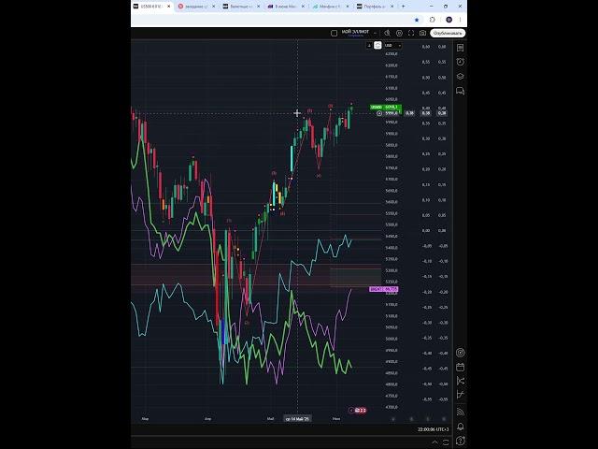Open the object tree layers icon
Screen dimensions: 598x449
click(x=461, y=77)
